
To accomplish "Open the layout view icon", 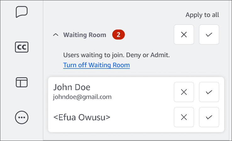I will 22,82.
